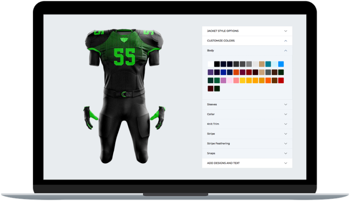Expand Jacket Style Options chevron
Screen dimensions: 350x201
click(285, 31)
